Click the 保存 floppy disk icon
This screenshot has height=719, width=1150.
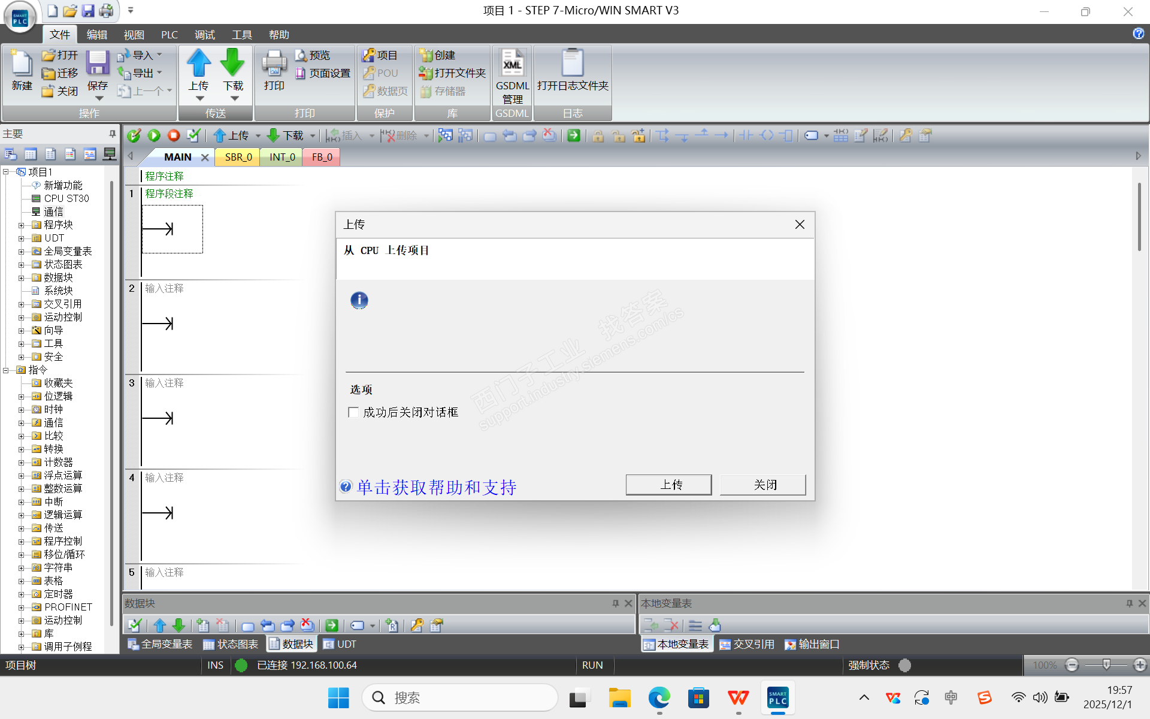click(x=97, y=64)
